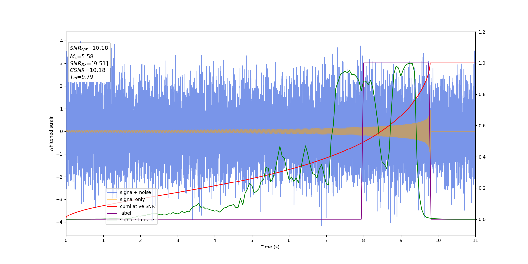Click the SNRopt=10.18 annotation text
Screen dimensions: 528x264
89,48
